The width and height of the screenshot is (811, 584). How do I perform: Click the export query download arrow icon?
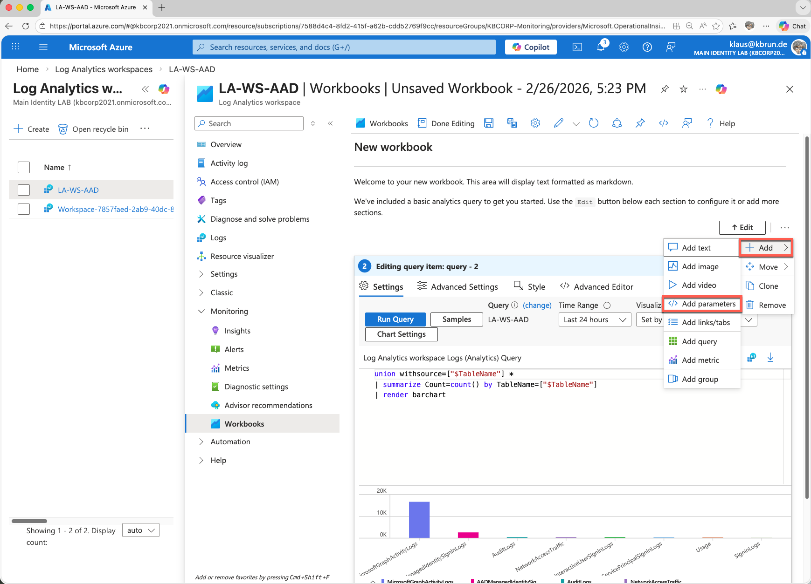[770, 358]
